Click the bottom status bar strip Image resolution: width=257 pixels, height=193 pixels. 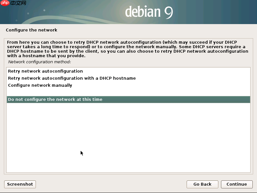pos(128,191)
